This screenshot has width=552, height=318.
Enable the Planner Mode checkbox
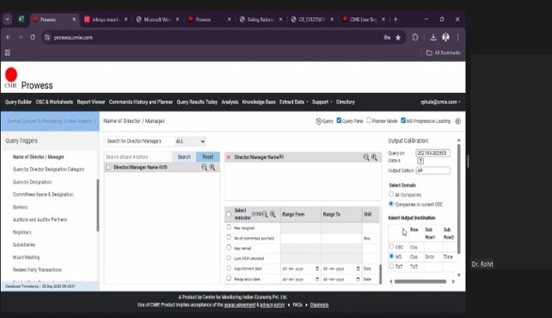click(369, 120)
